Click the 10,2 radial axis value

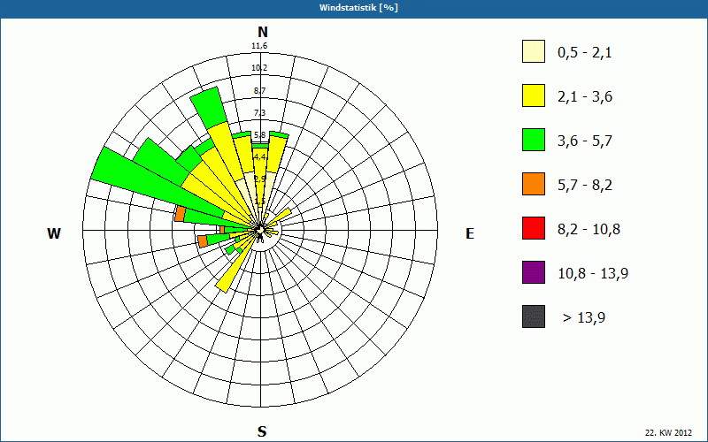(x=259, y=68)
